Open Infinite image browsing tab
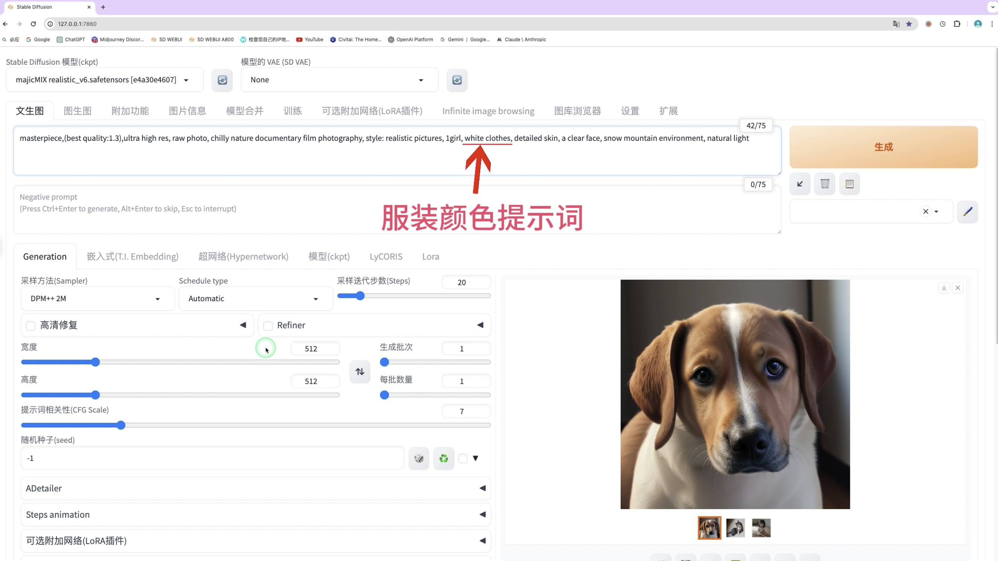 click(x=488, y=111)
